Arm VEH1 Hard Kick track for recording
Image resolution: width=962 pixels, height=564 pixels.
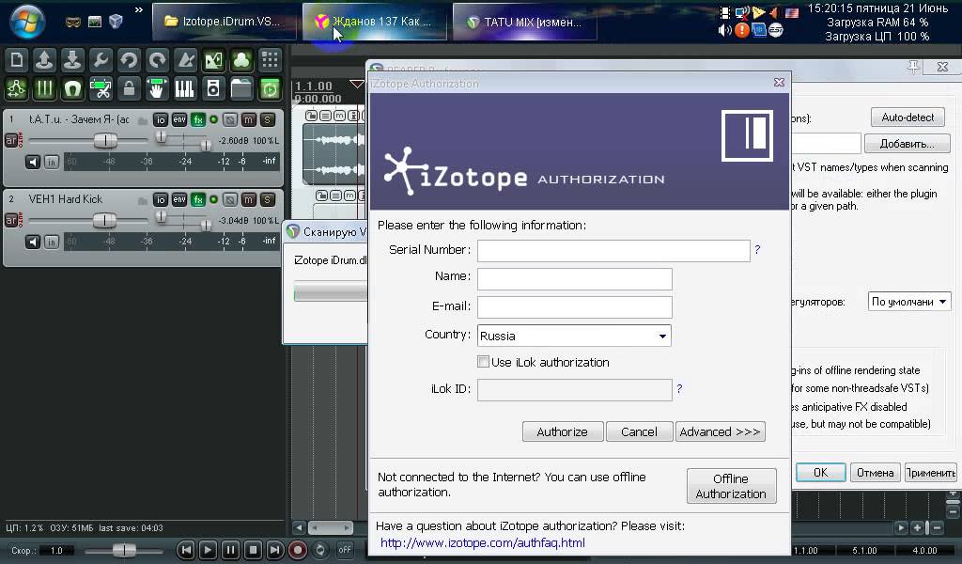[11, 220]
